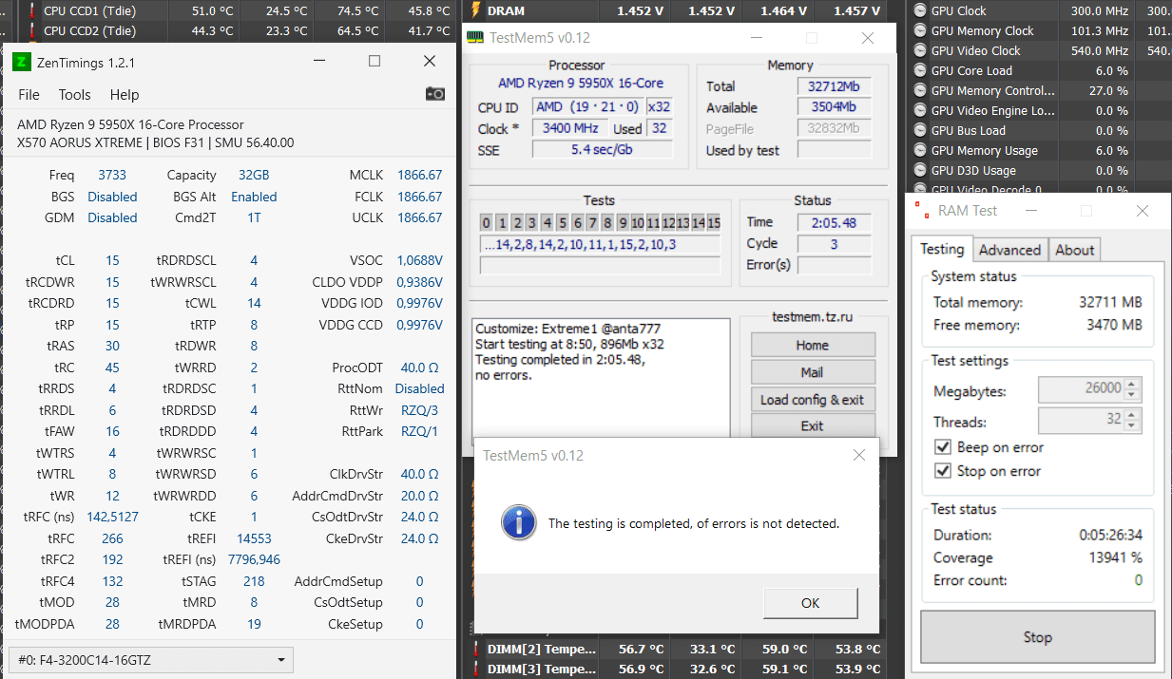Viewport: 1172px width, 679px height.
Task: Click the tREFI value 14553
Action: coord(254,538)
